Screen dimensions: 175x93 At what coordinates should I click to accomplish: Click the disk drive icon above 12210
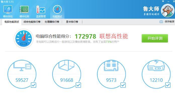pos(156,66)
